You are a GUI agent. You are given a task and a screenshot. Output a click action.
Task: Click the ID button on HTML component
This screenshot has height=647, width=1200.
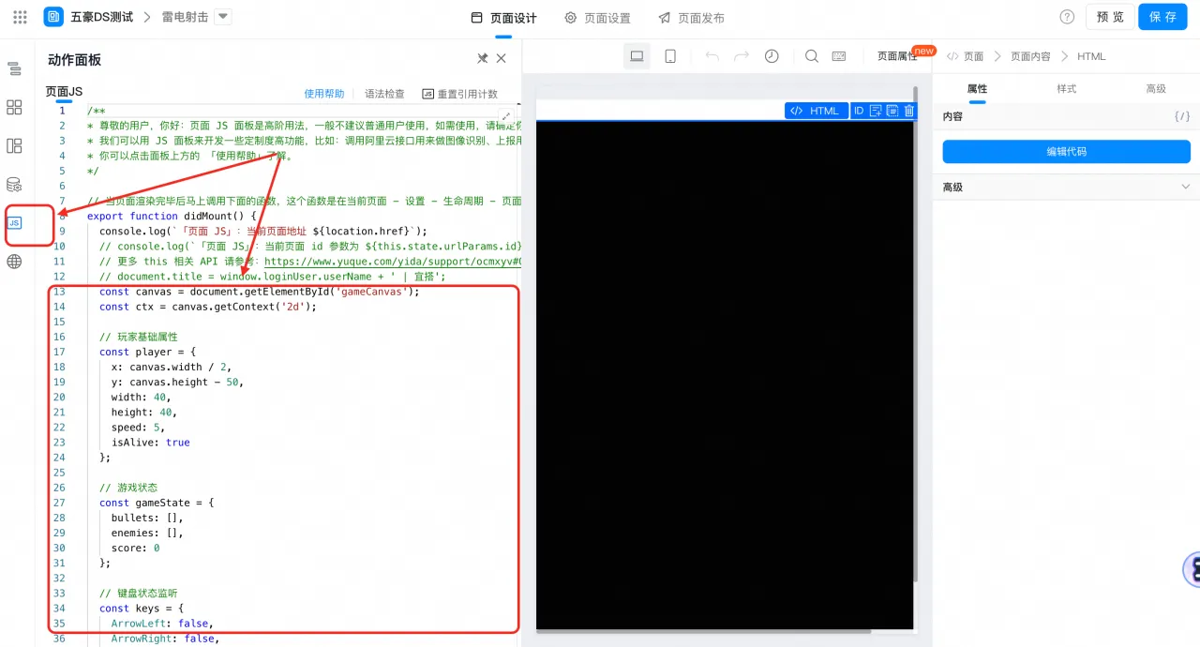click(x=859, y=111)
